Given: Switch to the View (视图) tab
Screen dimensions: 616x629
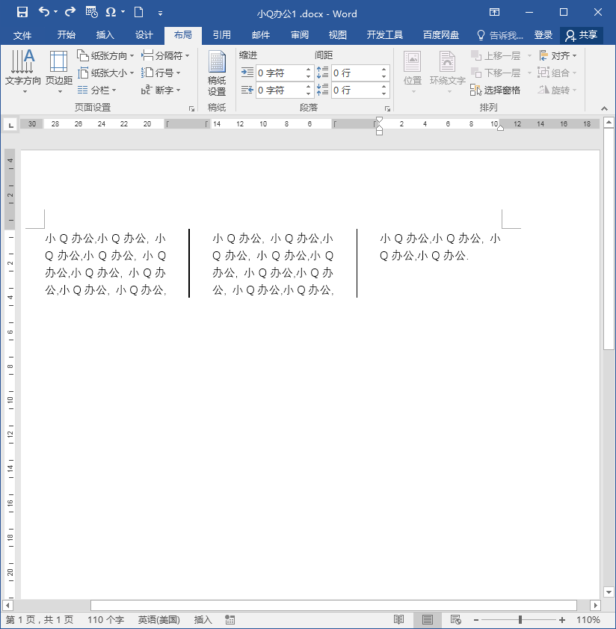Looking at the screenshot, I should (338, 35).
